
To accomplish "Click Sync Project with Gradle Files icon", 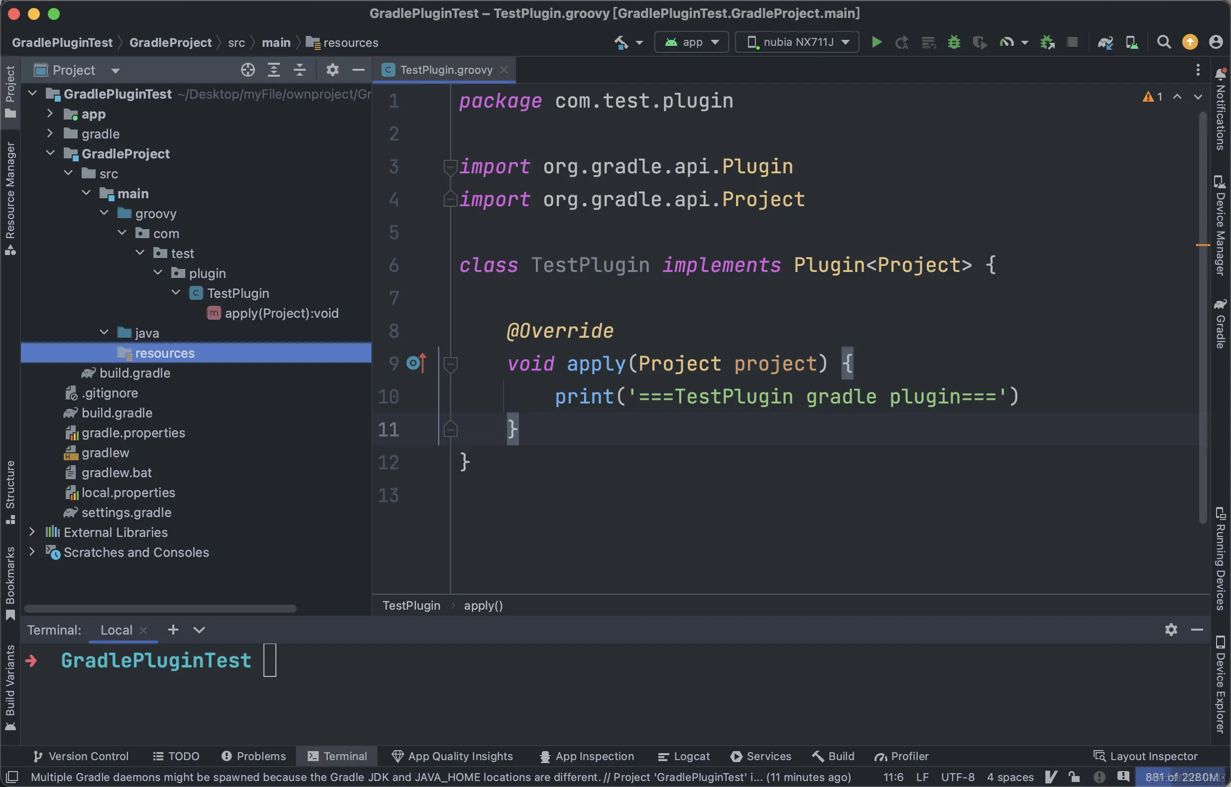I will tap(1105, 42).
